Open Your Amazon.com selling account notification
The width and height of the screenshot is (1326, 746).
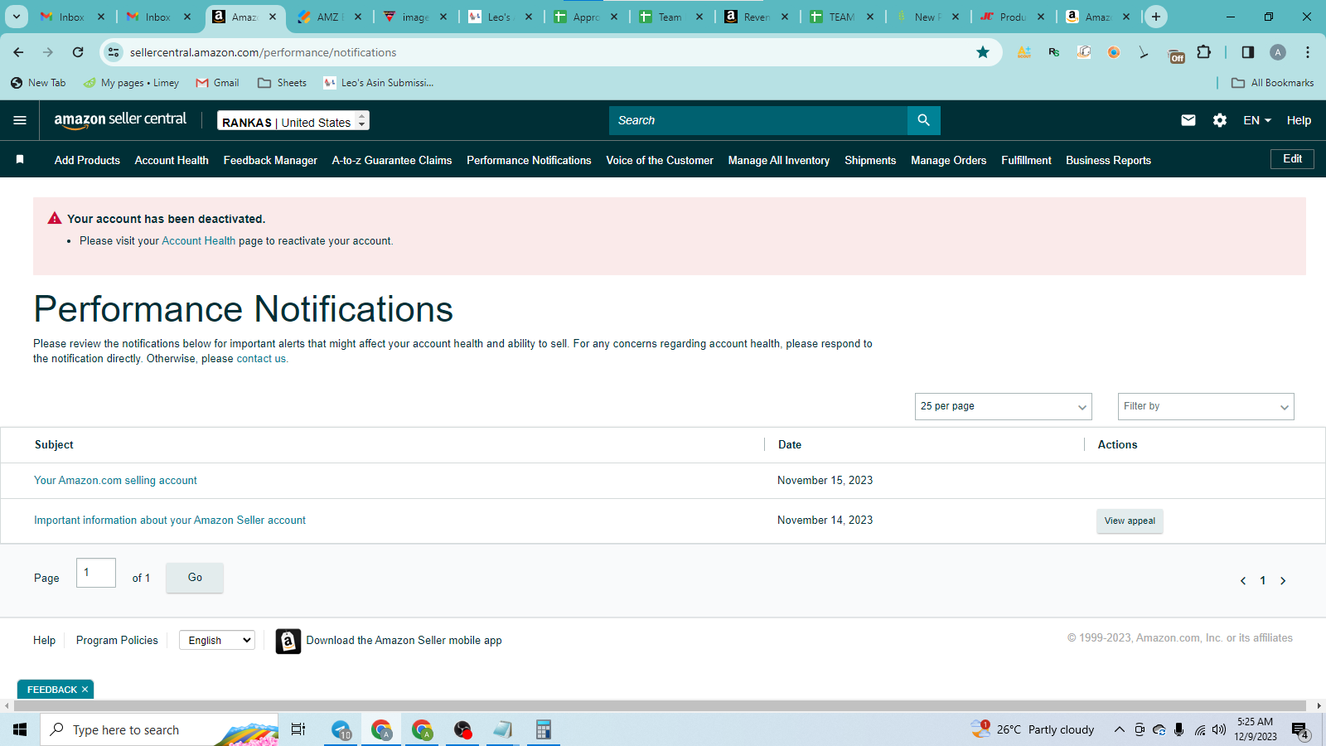115,480
